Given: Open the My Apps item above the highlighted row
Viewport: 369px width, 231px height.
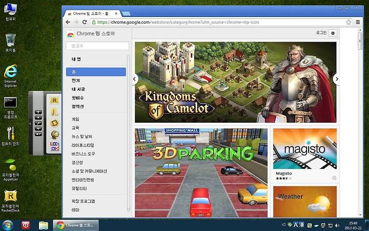Looking at the screenshot, I should click(x=76, y=59).
